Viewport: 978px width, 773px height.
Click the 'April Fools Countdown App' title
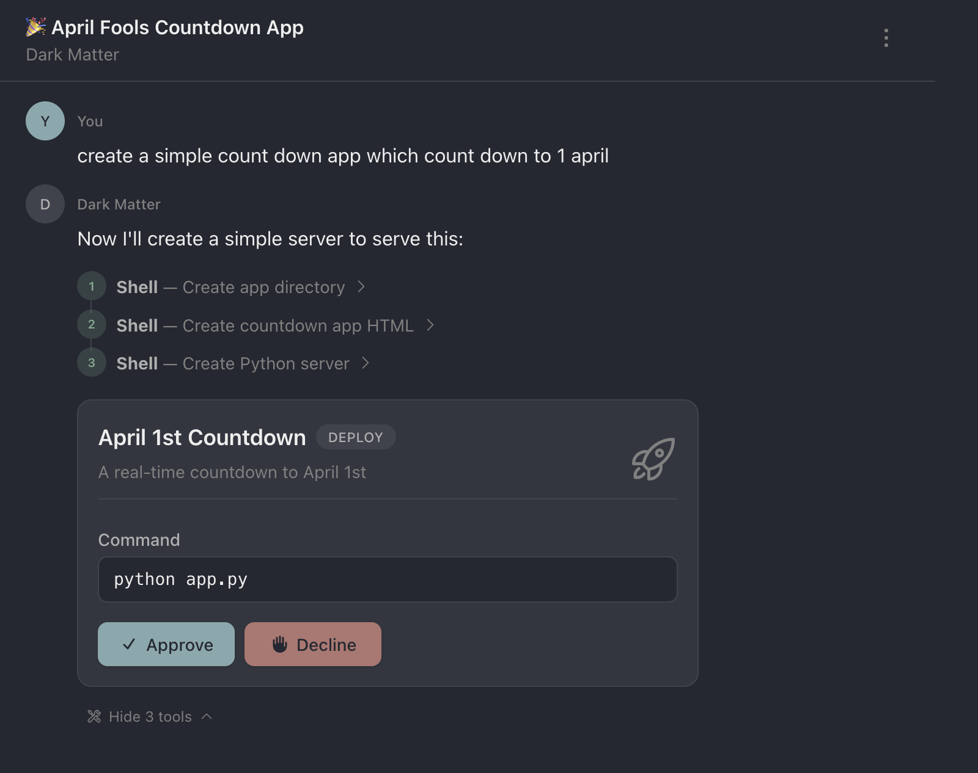click(177, 27)
